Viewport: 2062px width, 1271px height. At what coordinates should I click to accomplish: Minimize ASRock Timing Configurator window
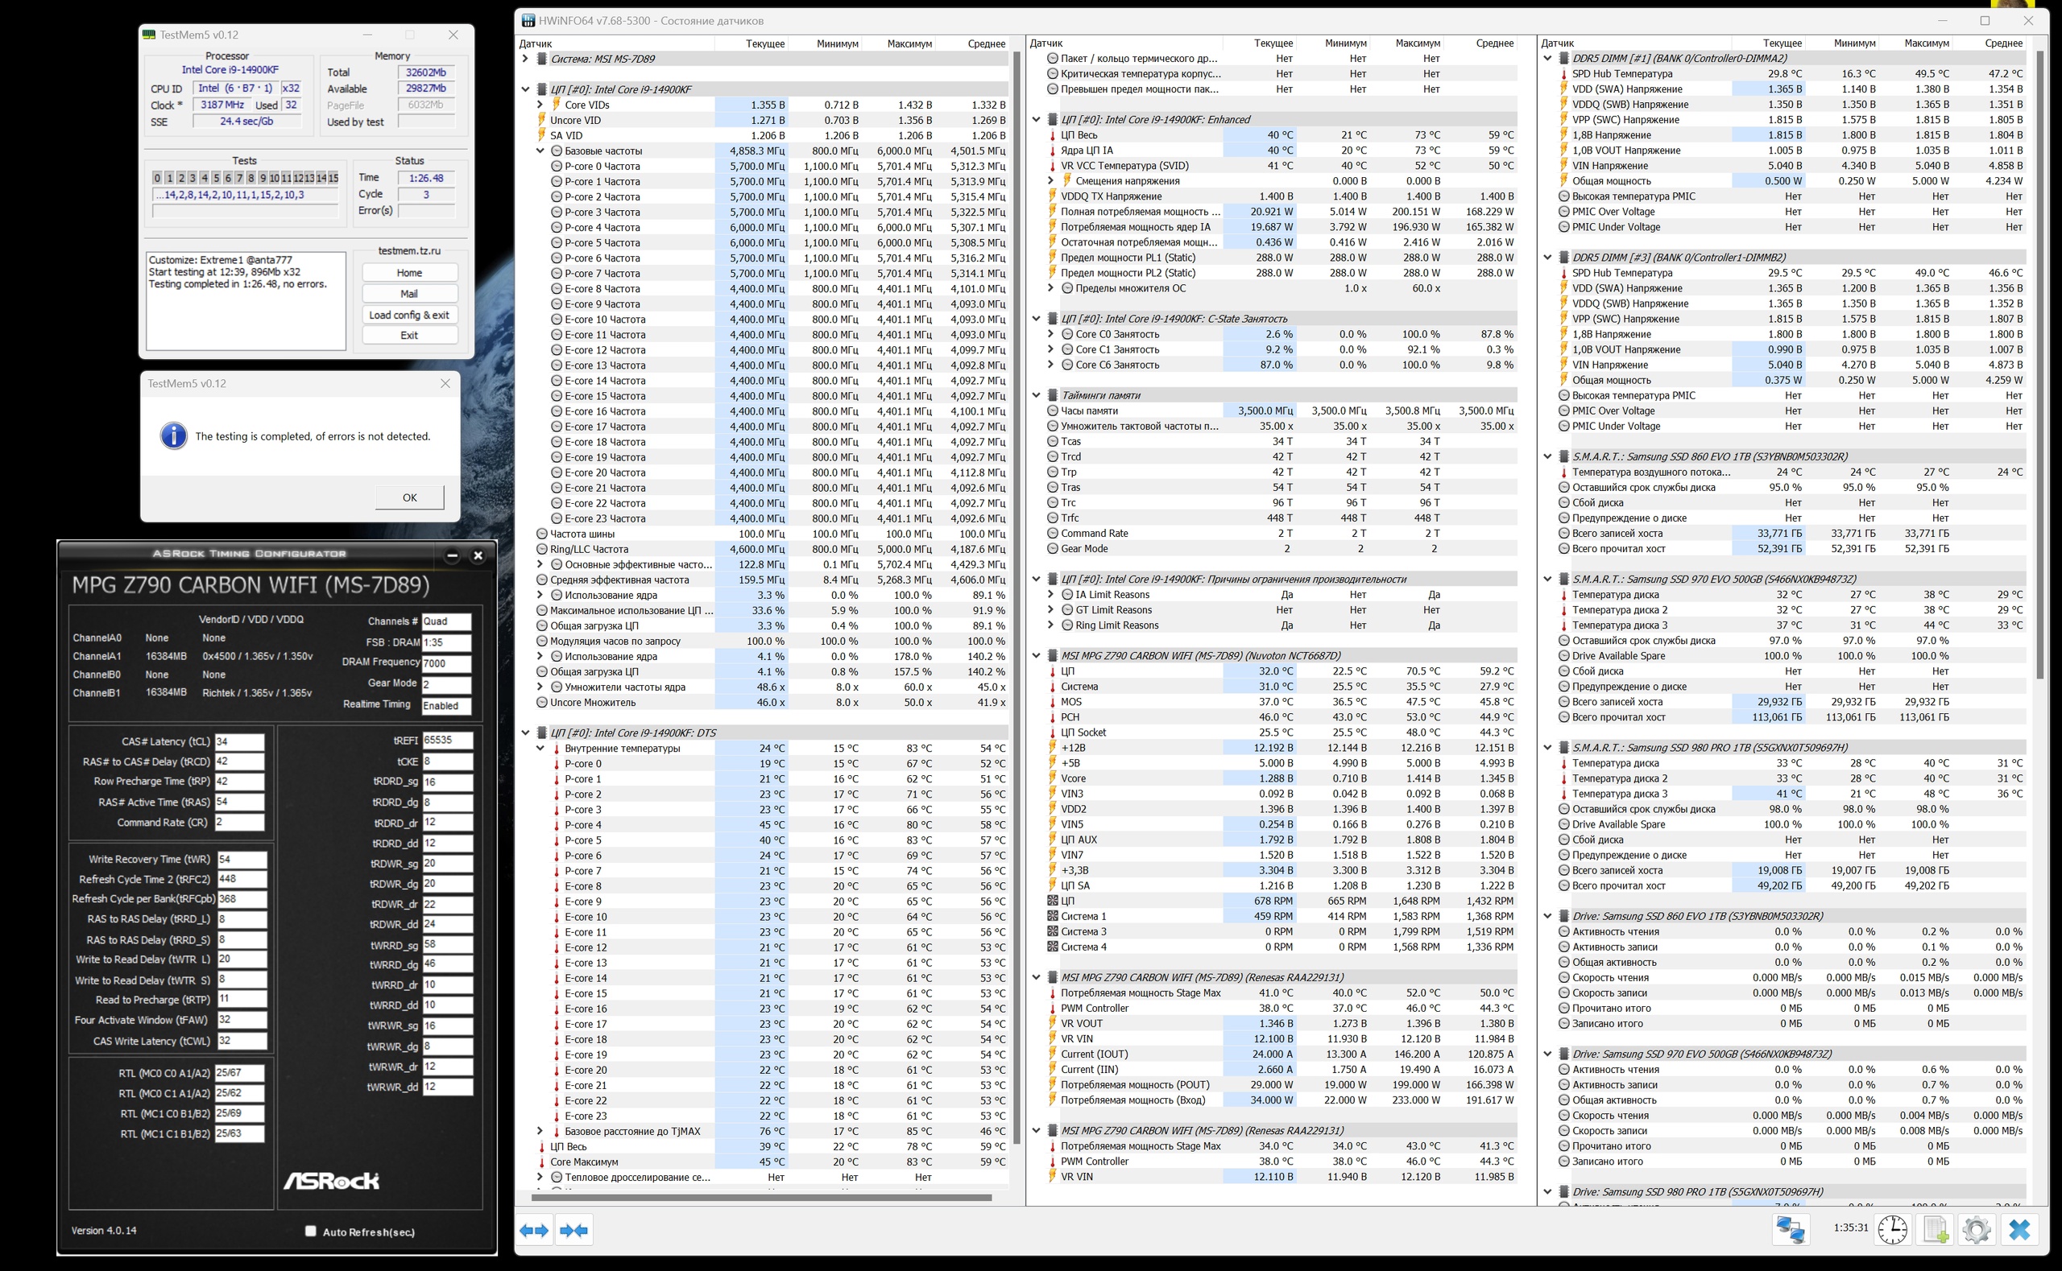453,555
